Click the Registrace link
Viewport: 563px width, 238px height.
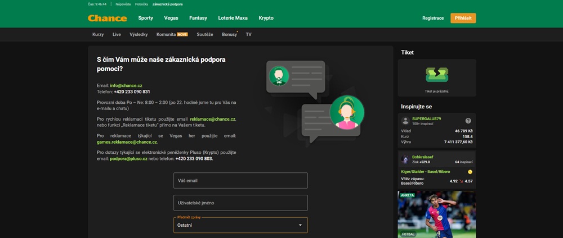click(x=433, y=18)
